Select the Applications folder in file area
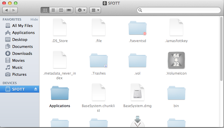 click(x=60, y=93)
